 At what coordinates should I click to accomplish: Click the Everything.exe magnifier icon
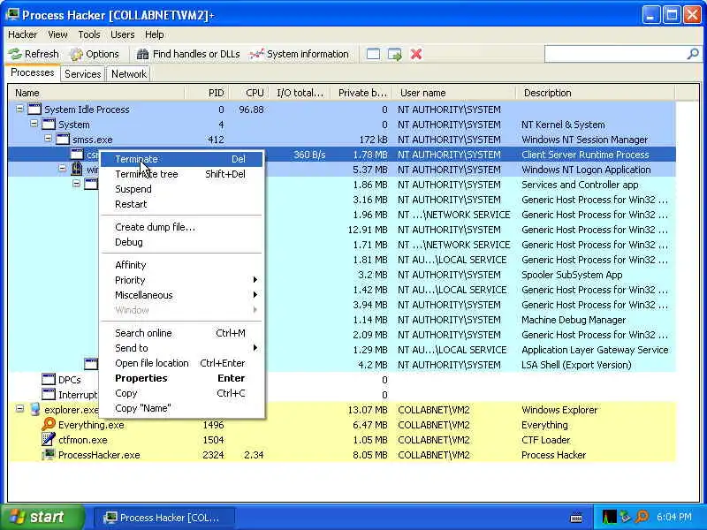click(x=49, y=424)
